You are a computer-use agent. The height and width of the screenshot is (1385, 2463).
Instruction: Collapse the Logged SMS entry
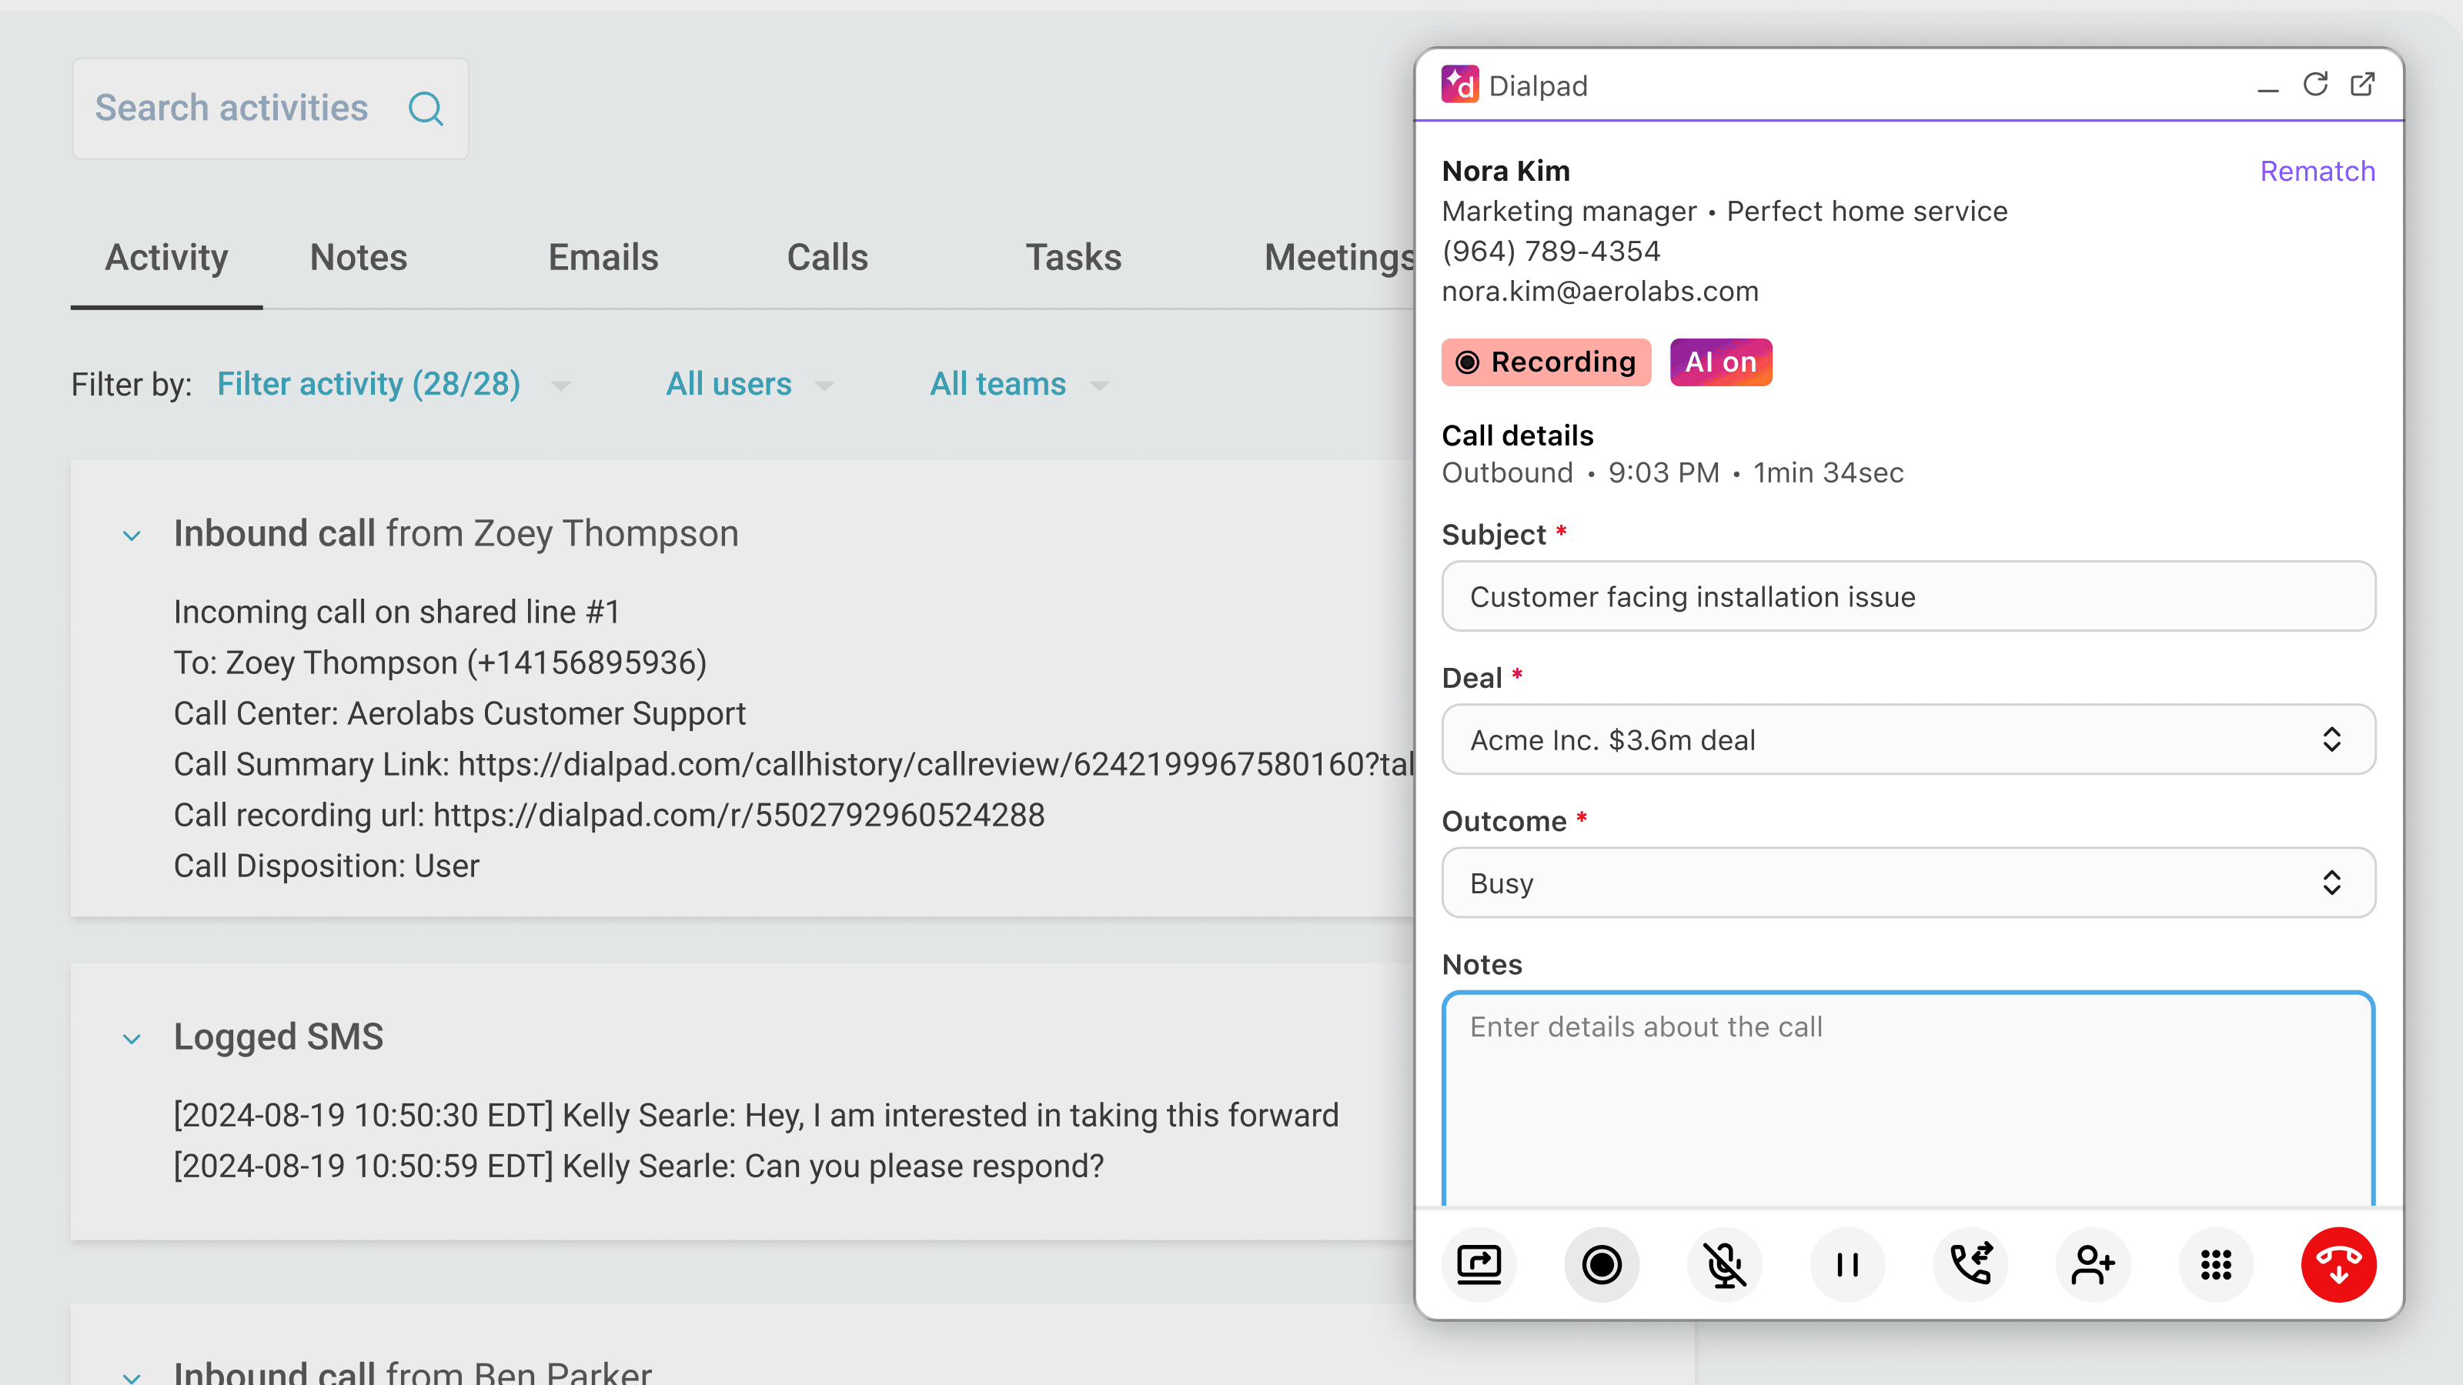(132, 1039)
